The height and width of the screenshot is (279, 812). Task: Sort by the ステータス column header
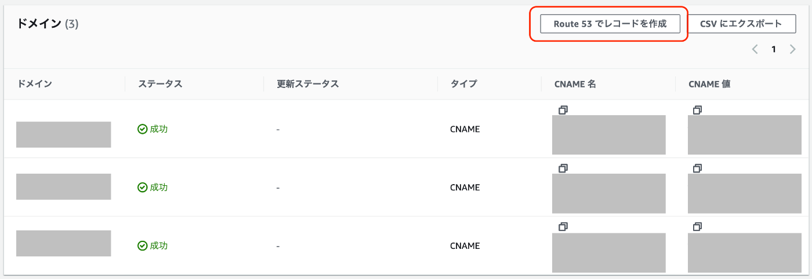160,84
